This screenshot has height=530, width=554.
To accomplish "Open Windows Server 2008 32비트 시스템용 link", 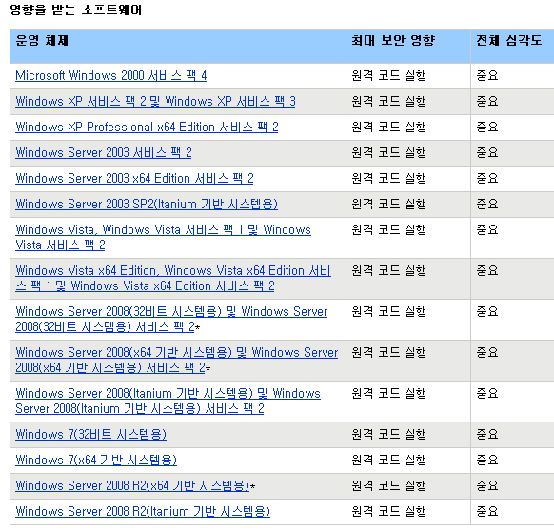I will tap(171, 319).
